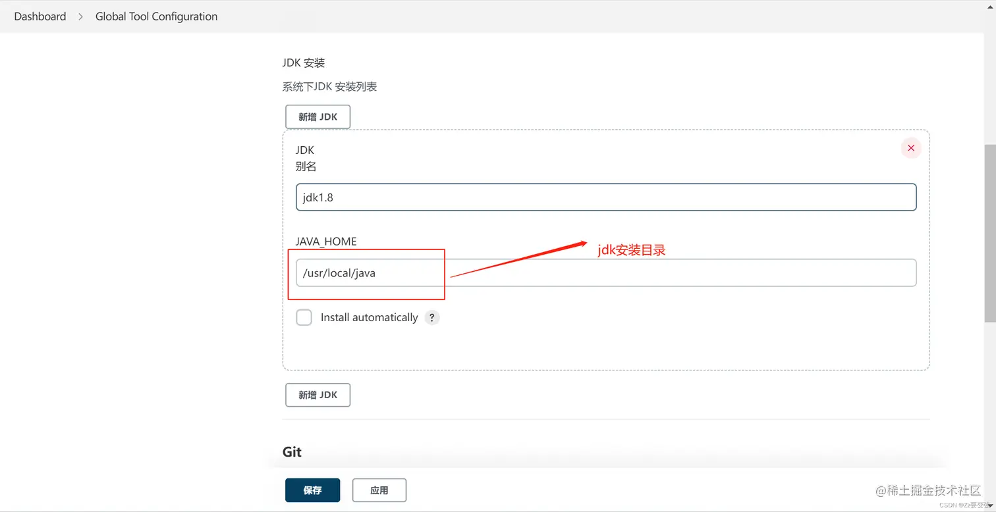
Task: Click 系统下JDK 安装列表 description text
Action: pyautogui.click(x=329, y=87)
